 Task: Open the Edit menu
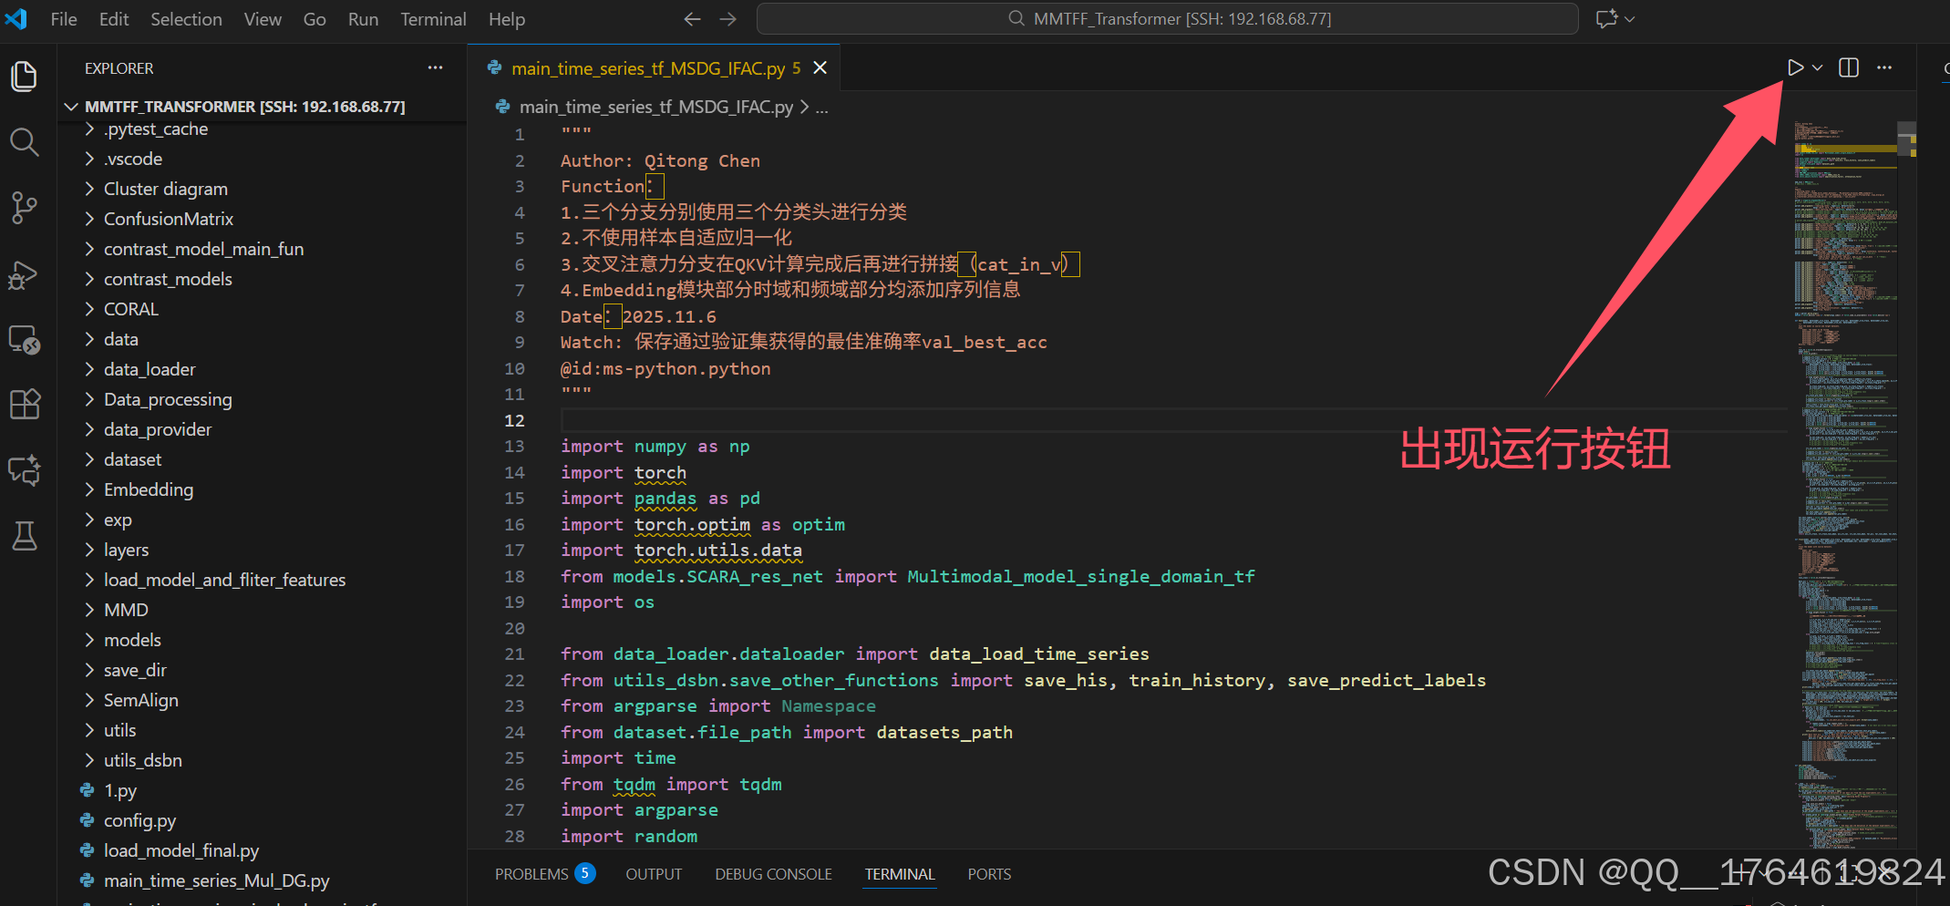(x=114, y=19)
